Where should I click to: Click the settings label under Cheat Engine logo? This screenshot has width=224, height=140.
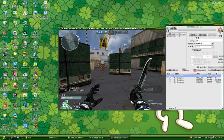[220, 36]
